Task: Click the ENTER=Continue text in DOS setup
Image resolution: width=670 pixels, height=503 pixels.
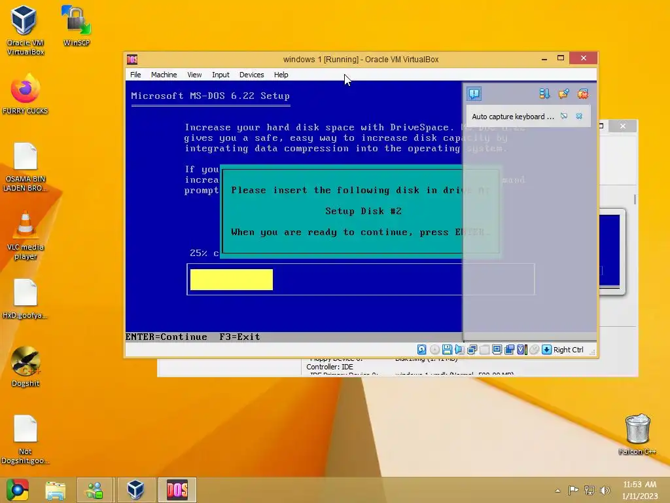Action: [166, 337]
